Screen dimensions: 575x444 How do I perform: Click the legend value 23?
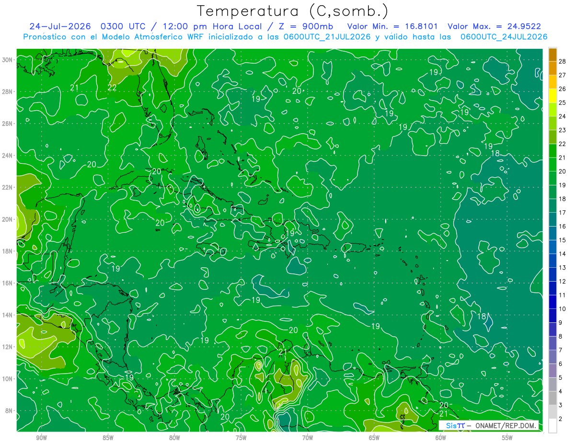click(x=562, y=130)
